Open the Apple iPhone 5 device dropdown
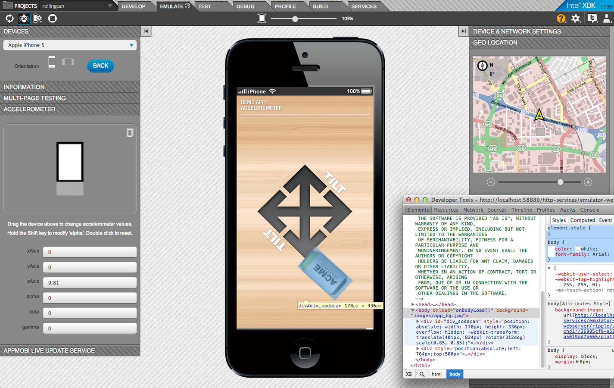Screen dimensions: 614x388 point(70,45)
